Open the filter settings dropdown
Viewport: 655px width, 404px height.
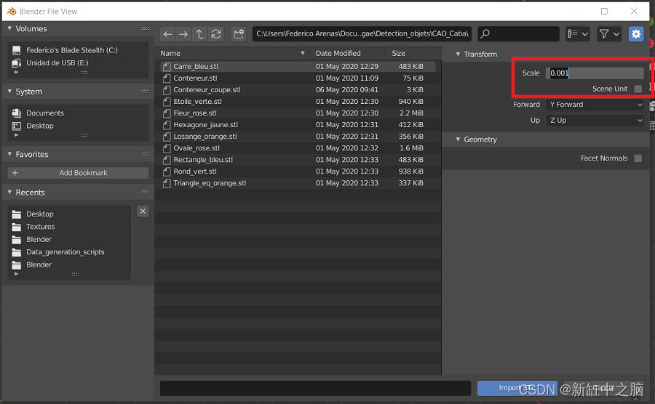609,33
